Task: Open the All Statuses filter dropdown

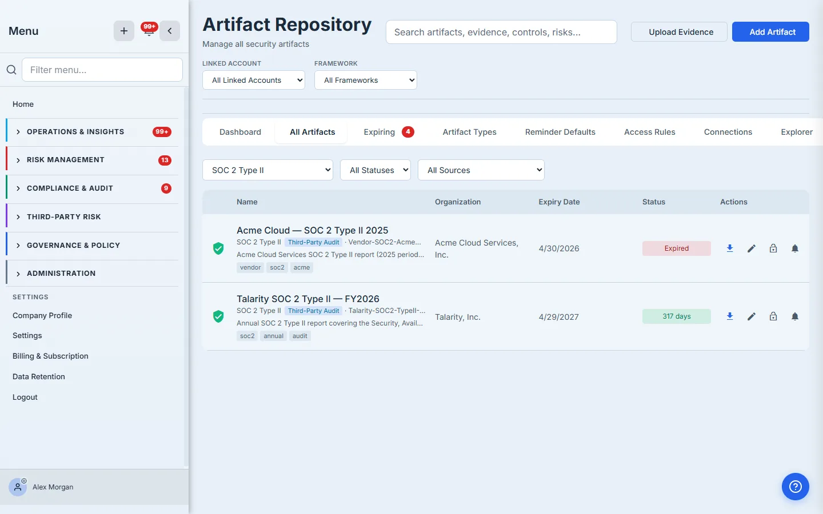Action: 375,170
